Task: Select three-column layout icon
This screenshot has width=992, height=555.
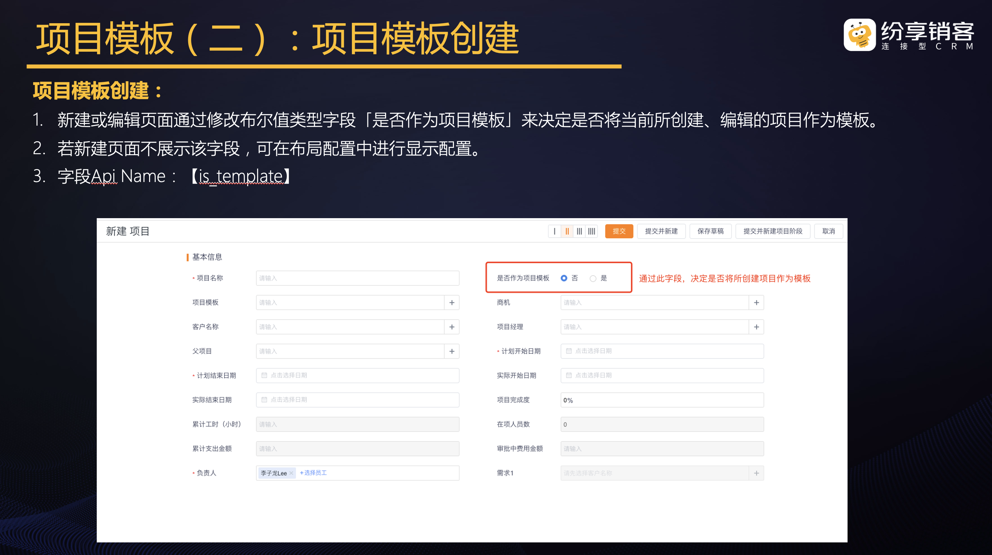Action: pyautogui.click(x=579, y=231)
